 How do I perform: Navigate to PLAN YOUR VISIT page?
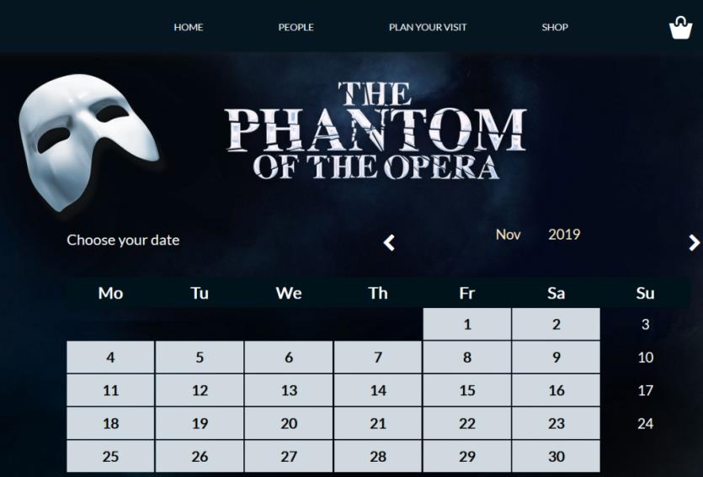click(x=428, y=27)
